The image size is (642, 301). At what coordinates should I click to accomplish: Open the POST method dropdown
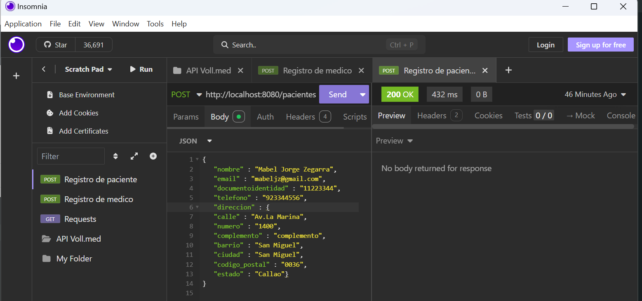[x=186, y=94]
